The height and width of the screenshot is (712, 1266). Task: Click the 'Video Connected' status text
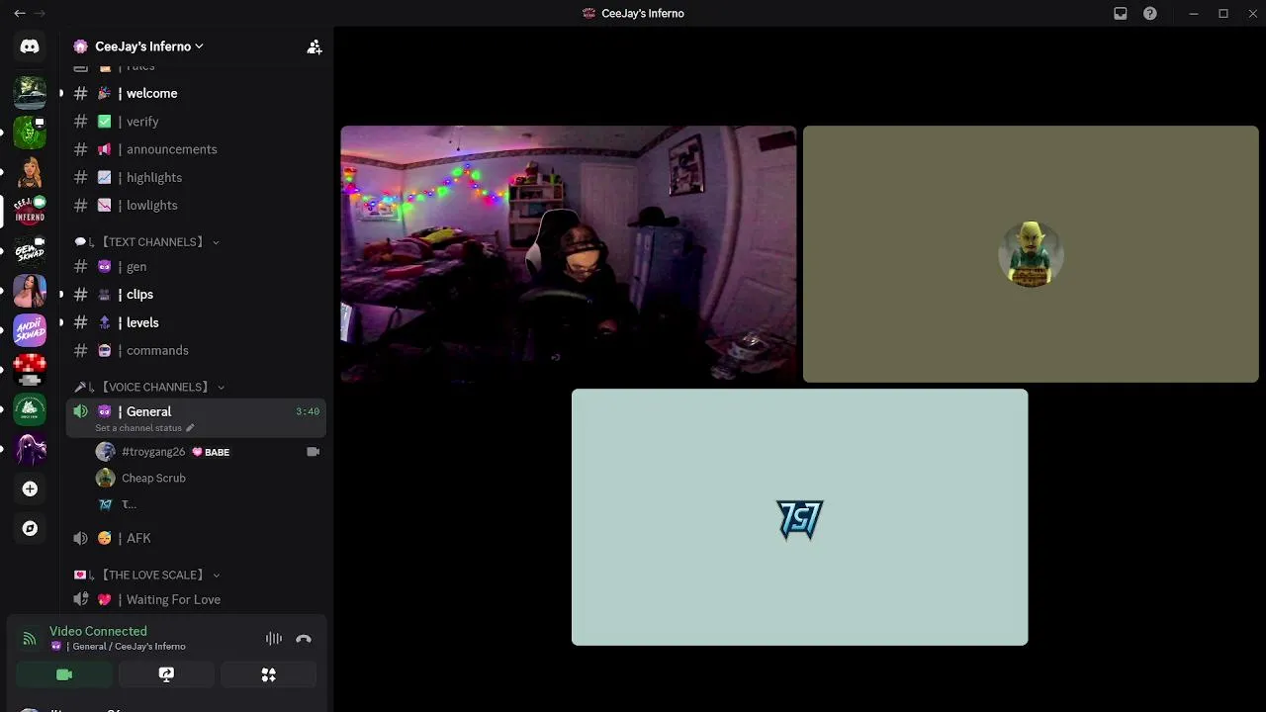coord(98,631)
